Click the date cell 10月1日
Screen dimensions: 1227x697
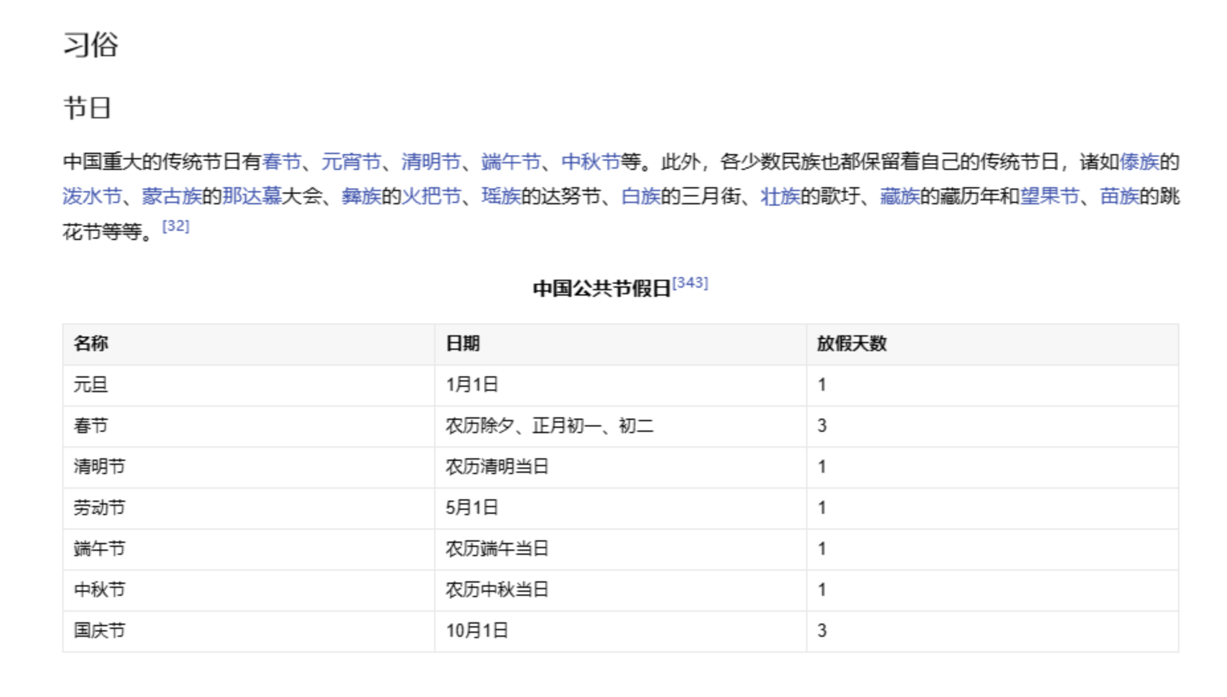620,631
